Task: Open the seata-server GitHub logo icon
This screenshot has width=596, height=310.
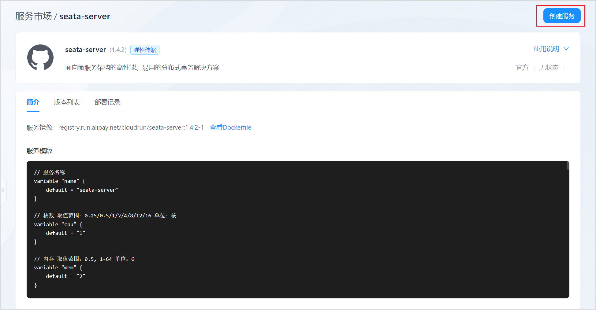Action: [x=40, y=57]
